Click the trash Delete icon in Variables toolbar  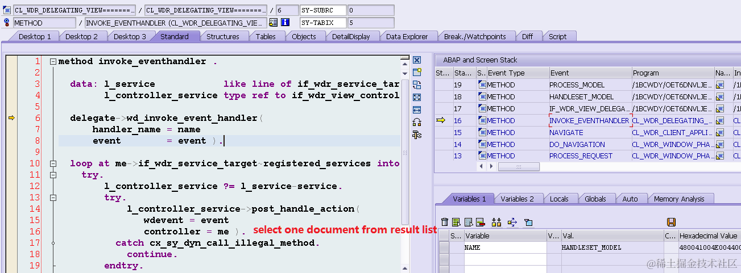pos(445,222)
